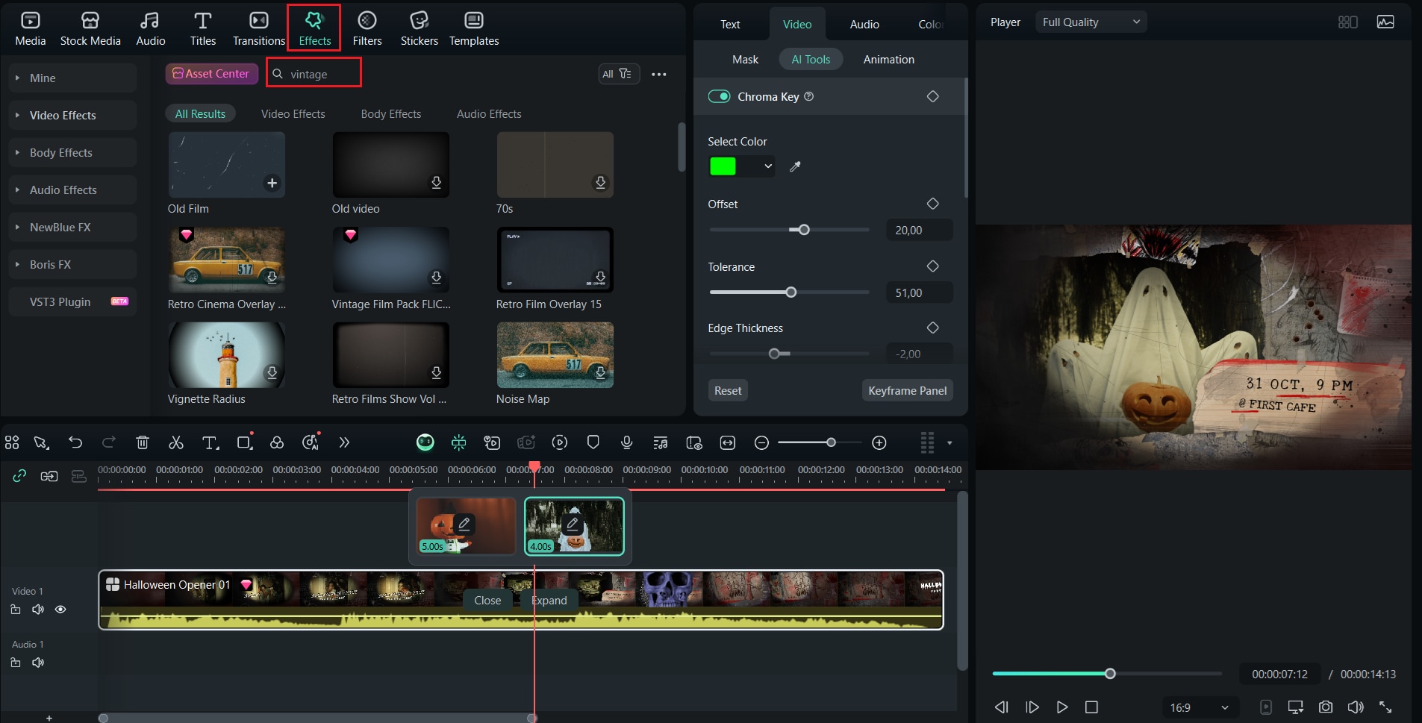Click the Chroma Key help icon
The width and height of the screenshot is (1422, 723).
809,96
